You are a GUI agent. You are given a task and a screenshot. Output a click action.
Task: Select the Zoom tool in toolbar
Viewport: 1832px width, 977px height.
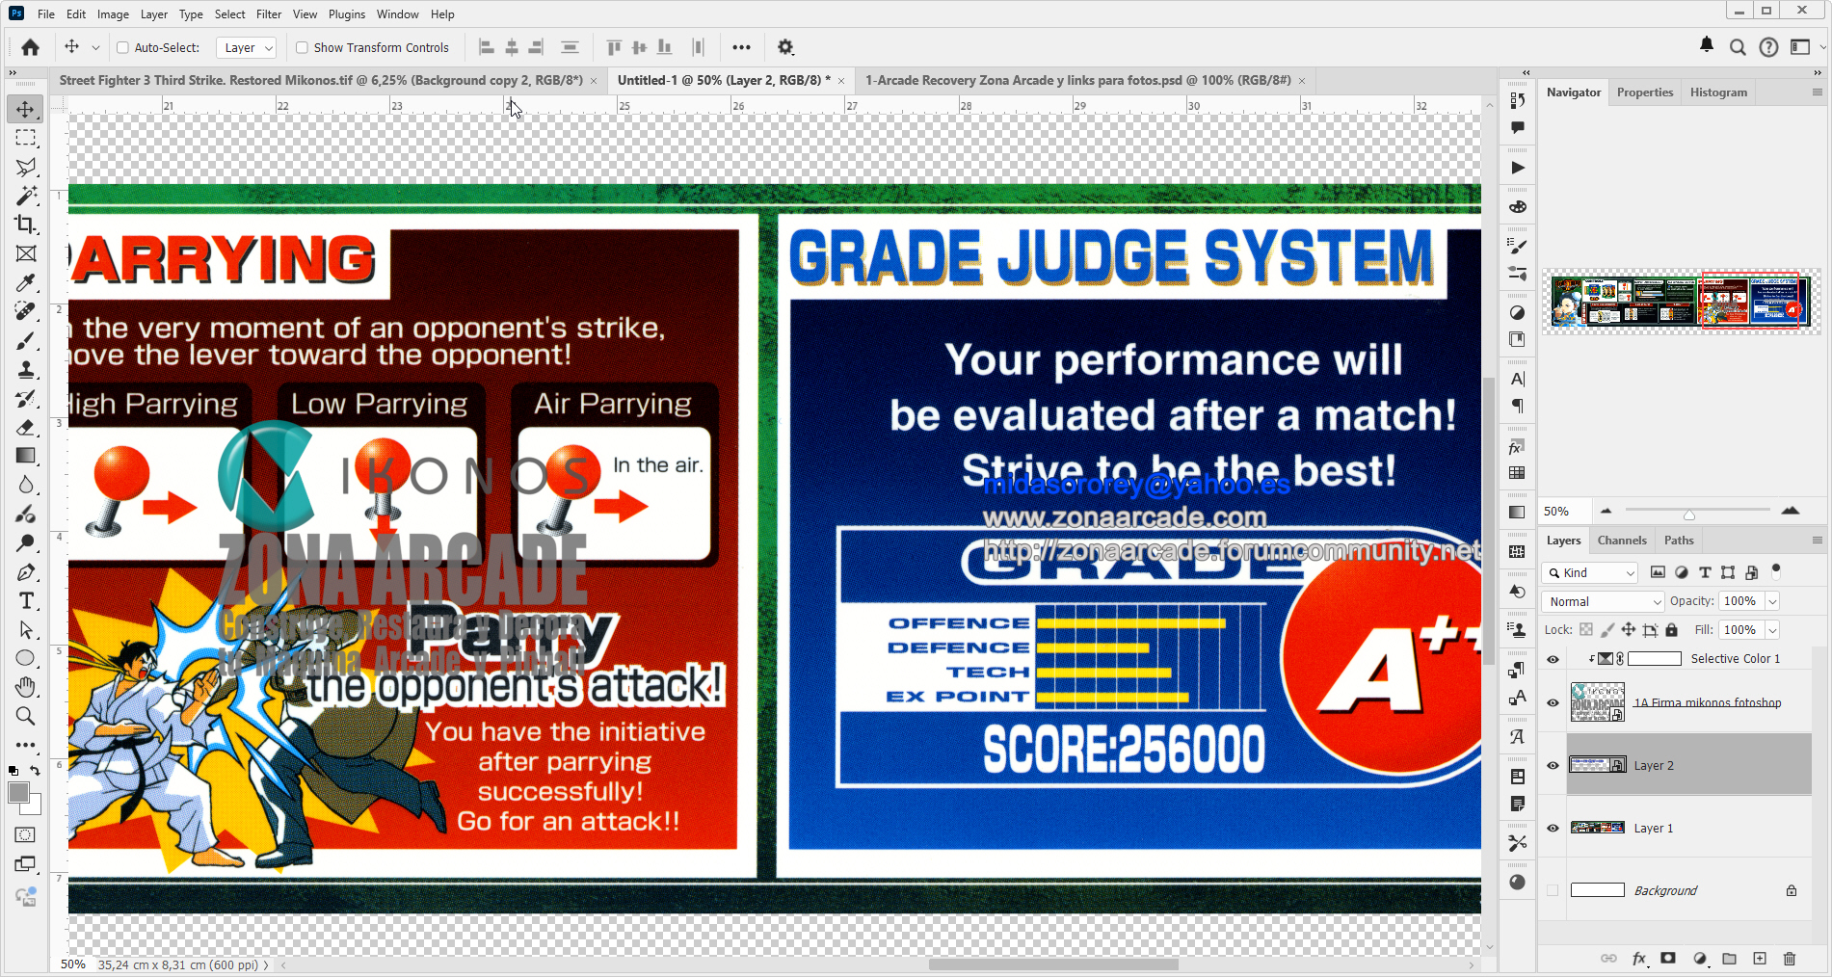(x=26, y=716)
